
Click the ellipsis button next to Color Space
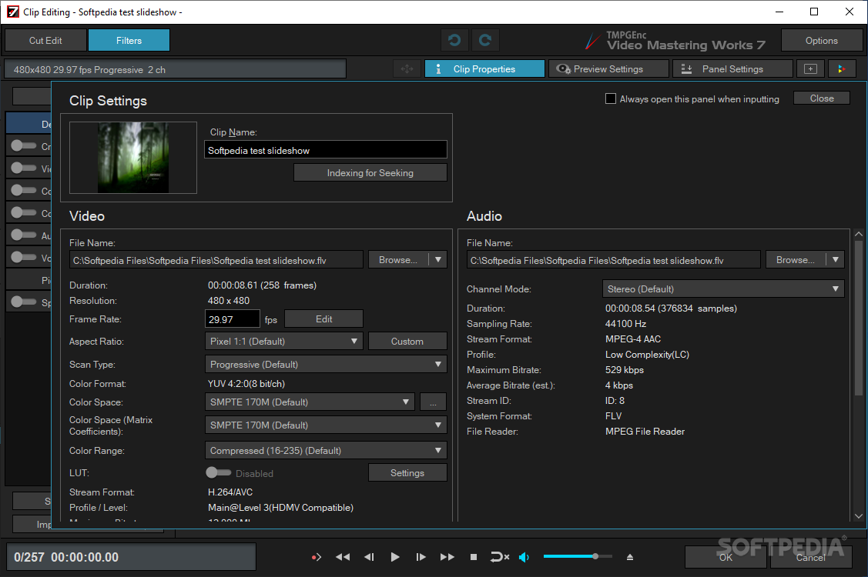pyautogui.click(x=433, y=402)
